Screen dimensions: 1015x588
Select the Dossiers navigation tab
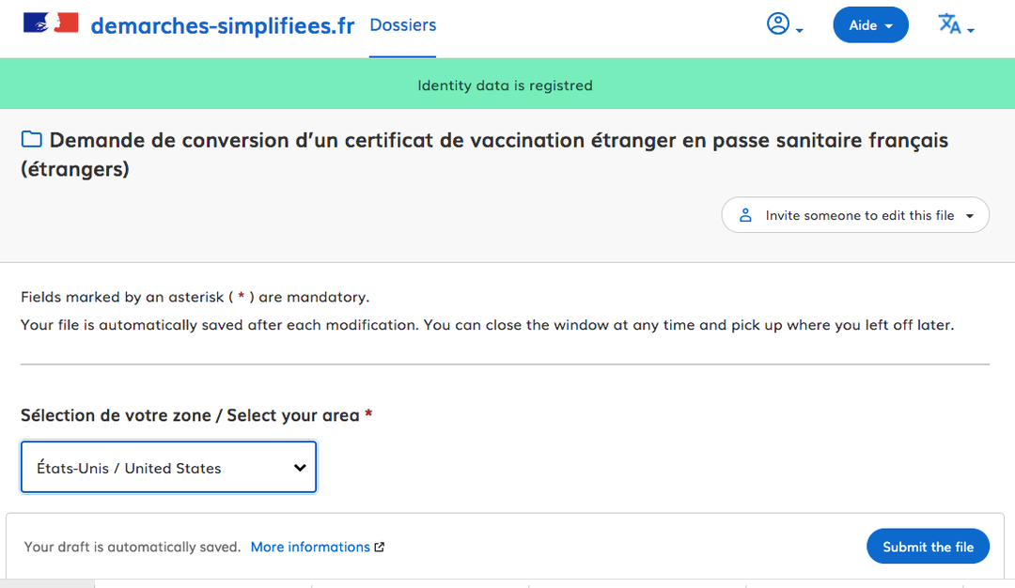coord(402,25)
